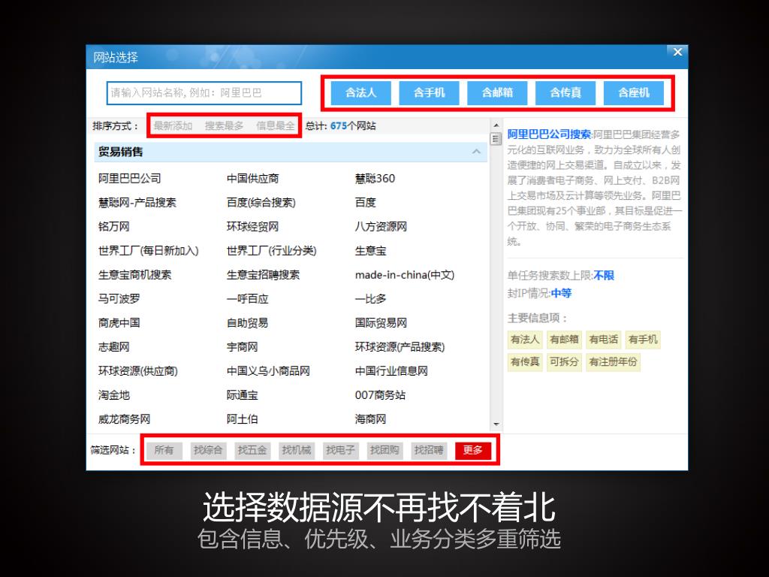Toggle the 含座机 filter button
This screenshot has width=769, height=577.
click(x=634, y=92)
